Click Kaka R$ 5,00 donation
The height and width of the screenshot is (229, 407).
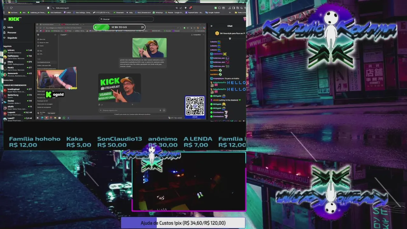(x=79, y=142)
